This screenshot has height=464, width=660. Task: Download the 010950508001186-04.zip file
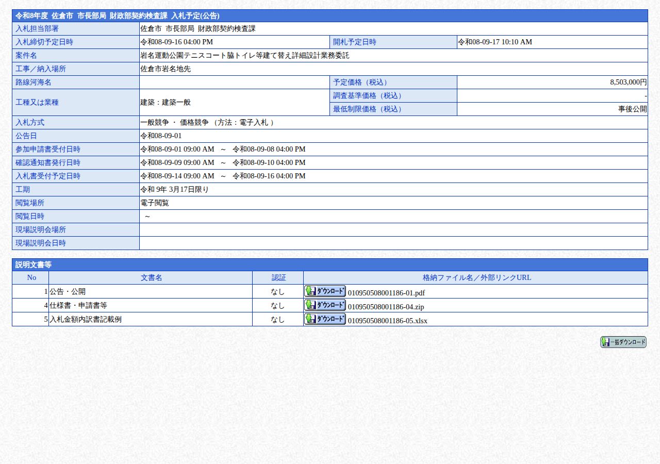coord(325,305)
